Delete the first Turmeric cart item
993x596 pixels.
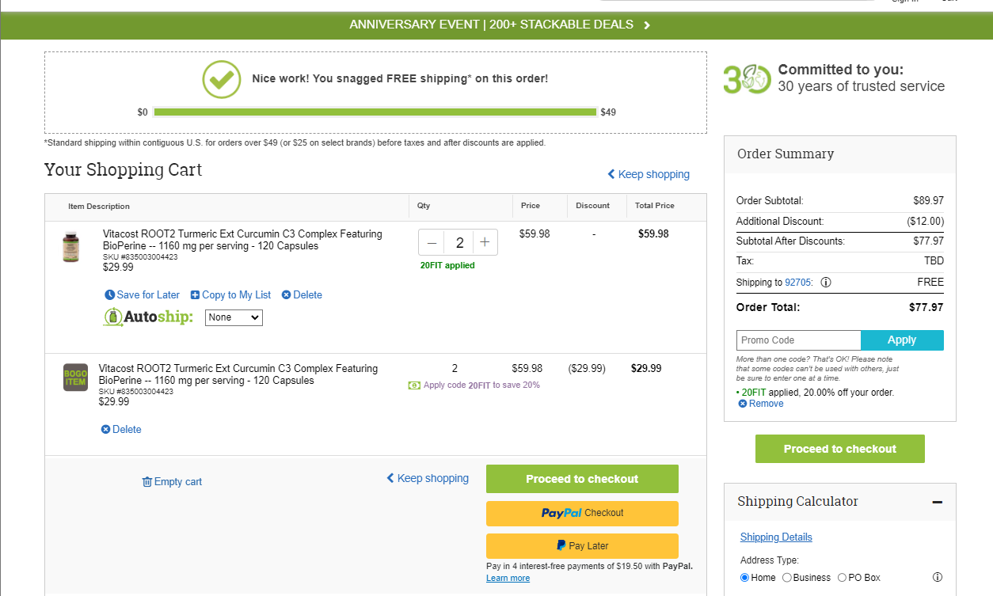[302, 294]
